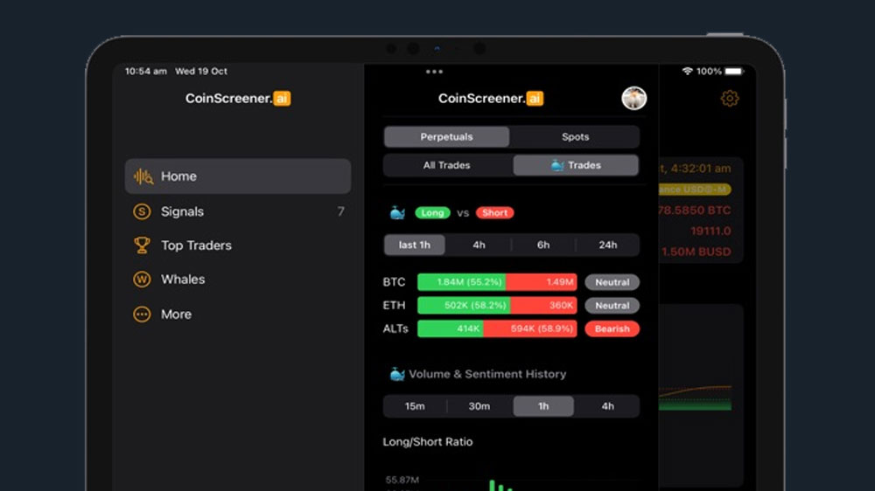The height and width of the screenshot is (491, 875).
Task: Click the CoinScreener.ai logo in the main panel
Action: pyautogui.click(x=491, y=99)
